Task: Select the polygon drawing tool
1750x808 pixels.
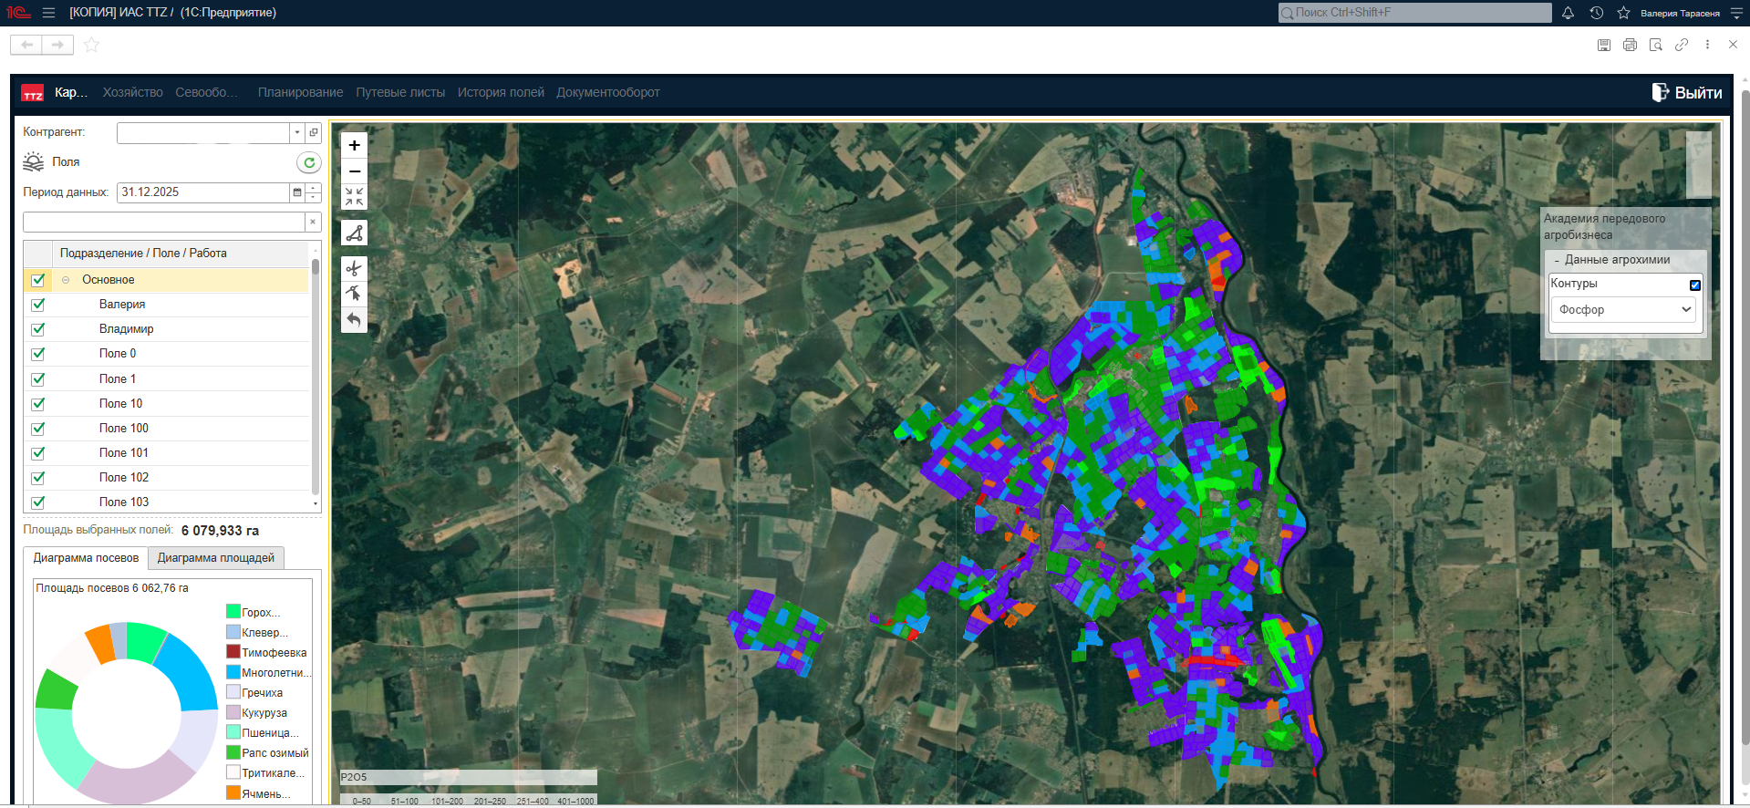Action: pyautogui.click(x=354, y=233)
